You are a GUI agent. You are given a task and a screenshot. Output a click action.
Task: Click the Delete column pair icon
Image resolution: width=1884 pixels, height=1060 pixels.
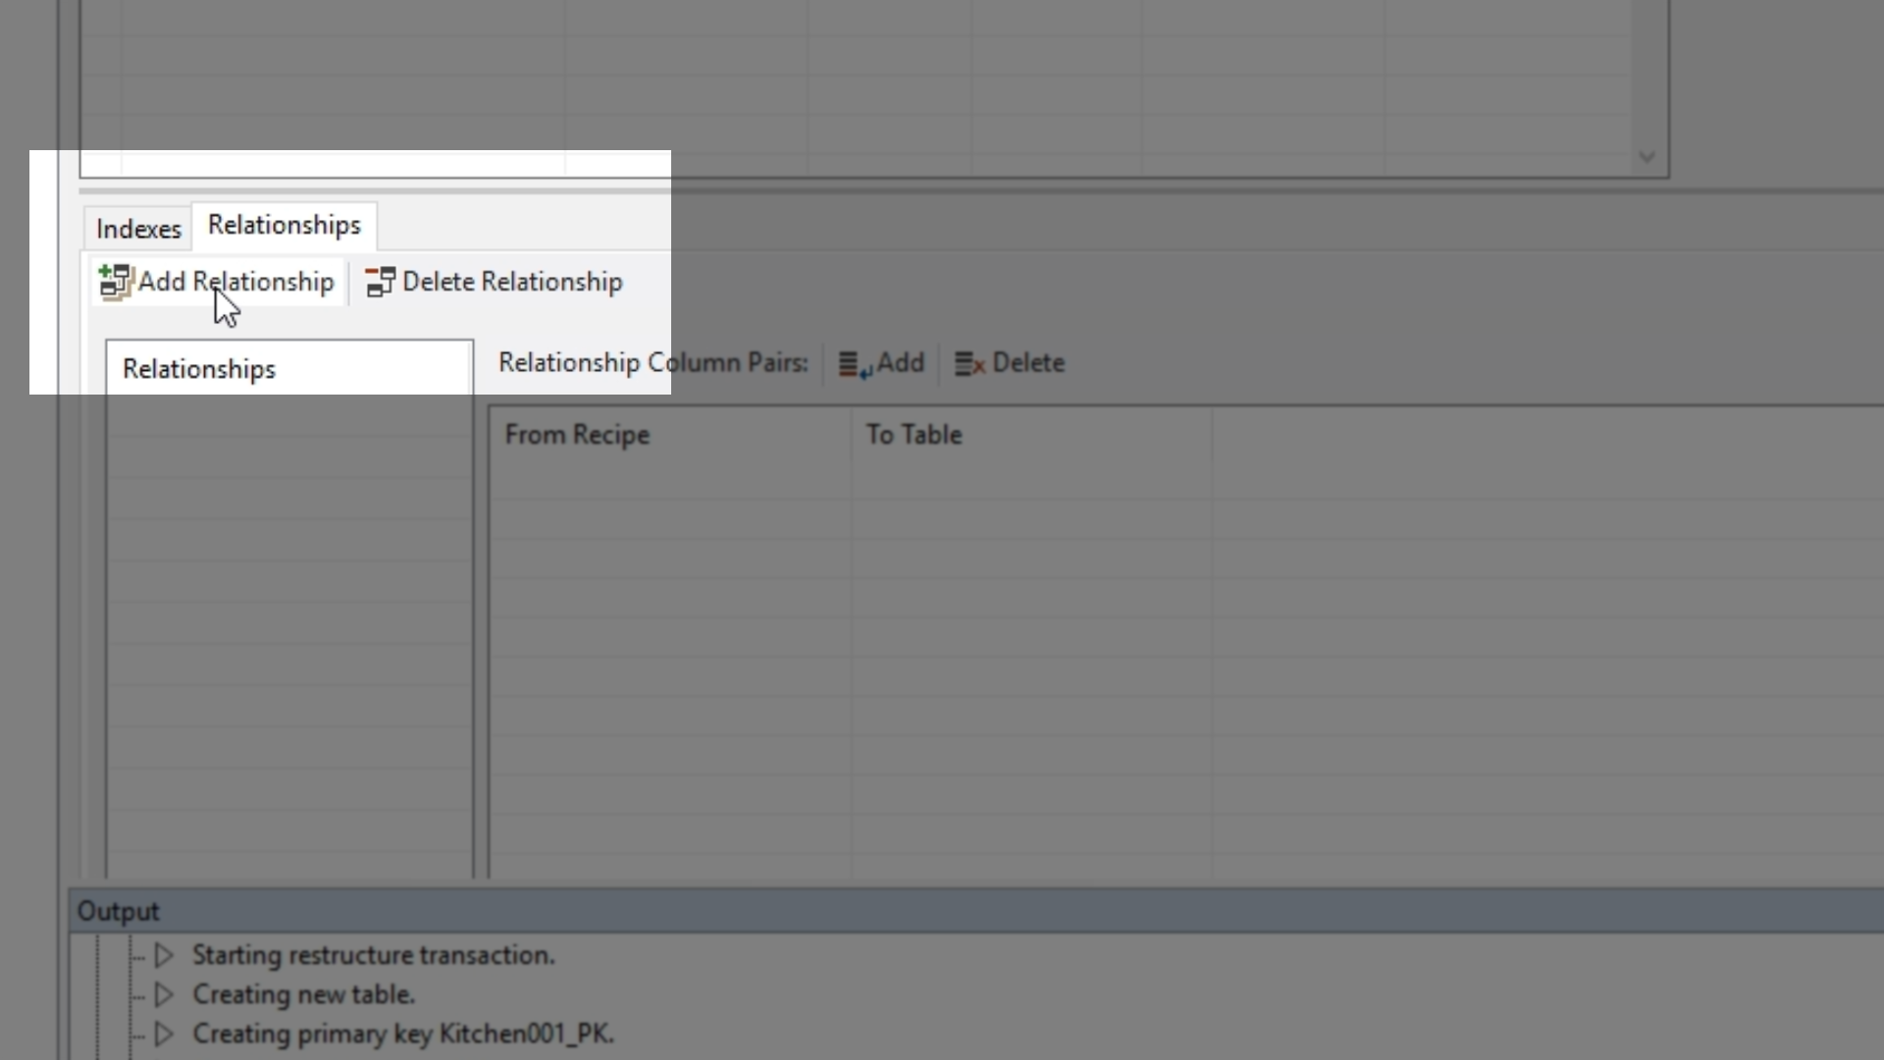(969, 364)
